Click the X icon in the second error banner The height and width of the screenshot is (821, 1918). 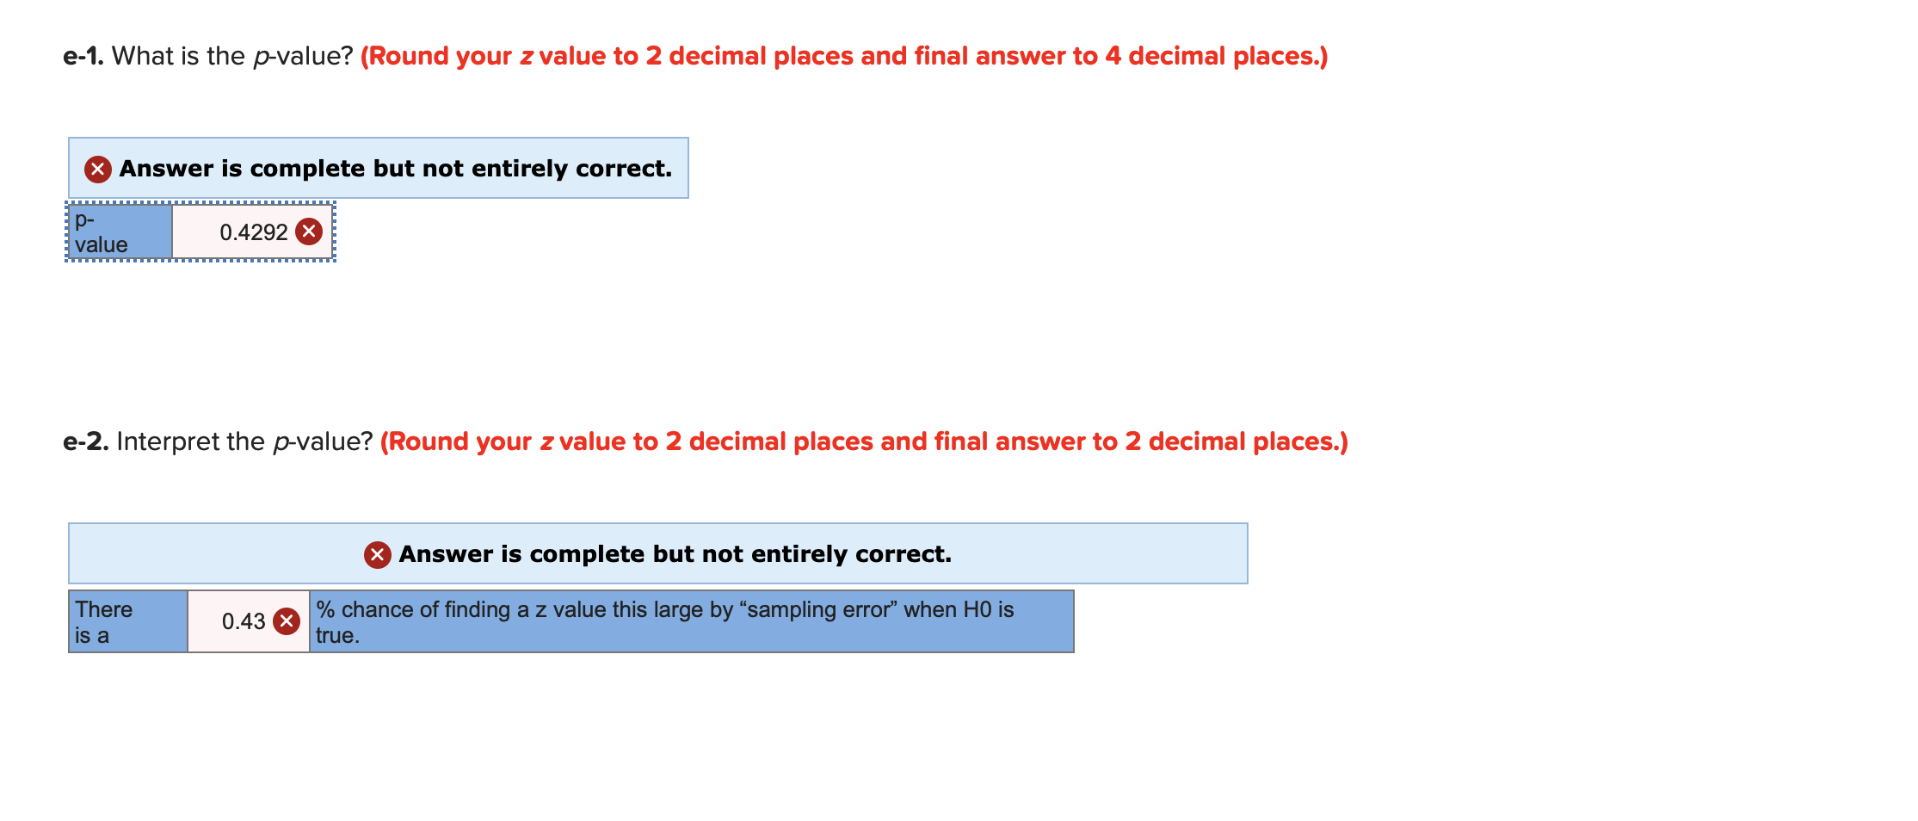point(376,556)
